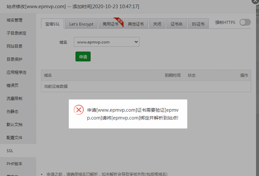Switch to the 宝塔SSL tab
Image resolution: width=259 pixels, height=176 pixels.
tap(53, 24)
